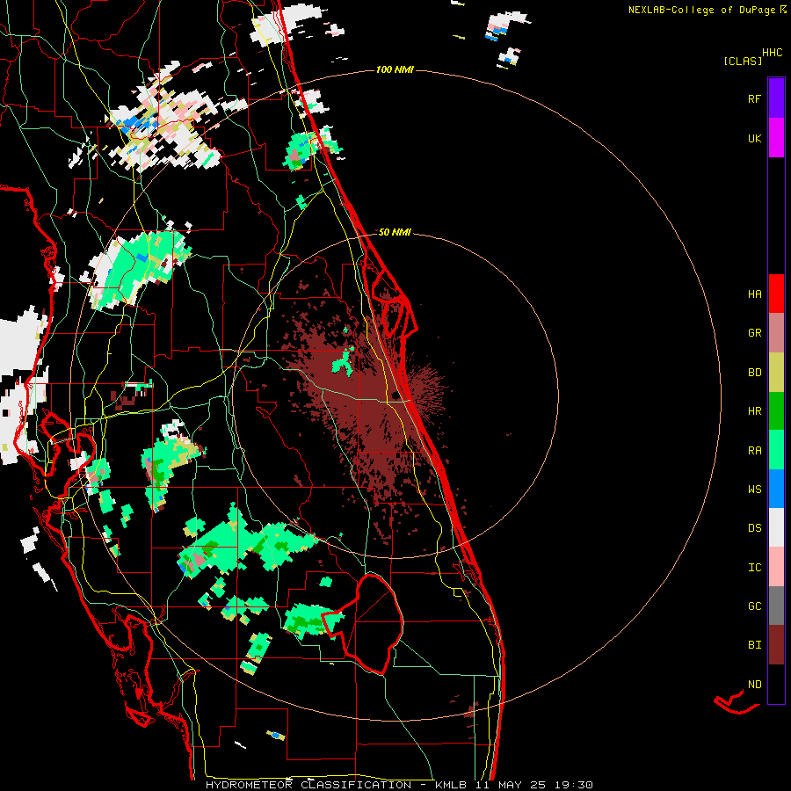Click the NEXLAB-College of DuPage title text
The image size is (791, 791).
(701, 10)
